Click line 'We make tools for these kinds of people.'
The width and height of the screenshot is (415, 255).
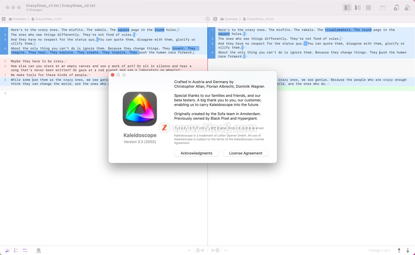click(50, 75)
